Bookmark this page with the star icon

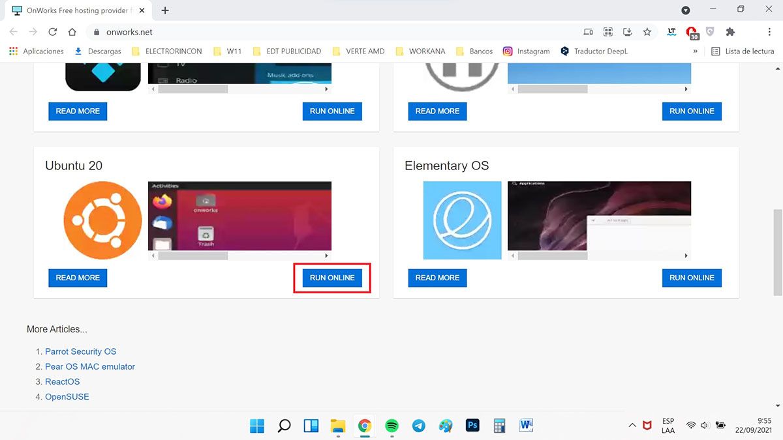tap(647, 32)
